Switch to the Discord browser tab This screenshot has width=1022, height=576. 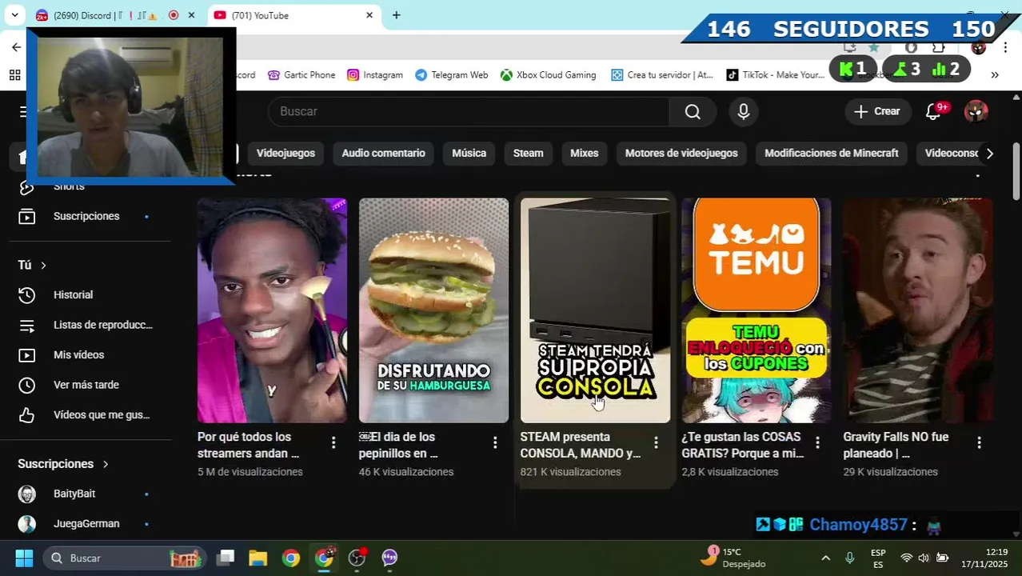[x=116, y=15]
